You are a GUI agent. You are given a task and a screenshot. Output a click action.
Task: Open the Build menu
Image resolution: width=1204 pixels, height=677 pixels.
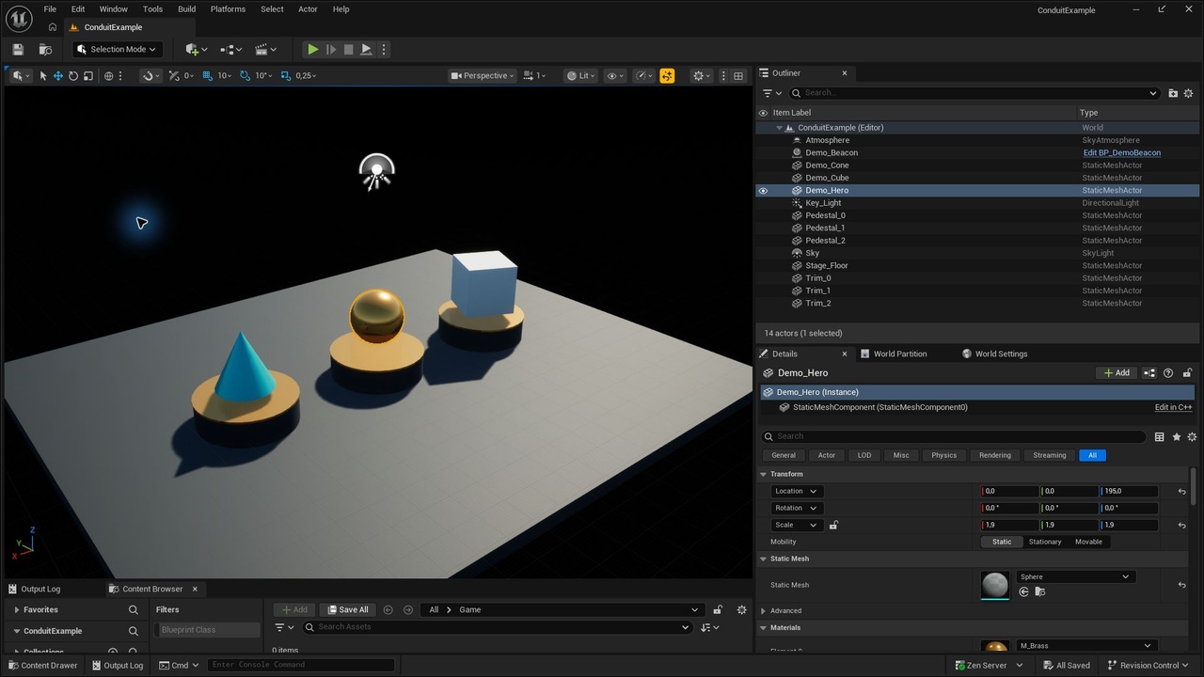pos(186,9)
